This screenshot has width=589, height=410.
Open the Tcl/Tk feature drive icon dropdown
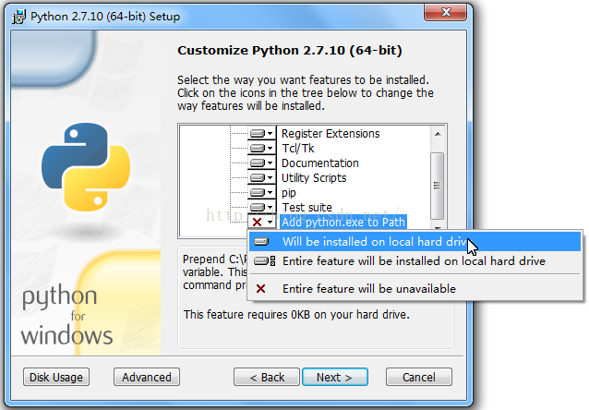[x=261, y=148]
